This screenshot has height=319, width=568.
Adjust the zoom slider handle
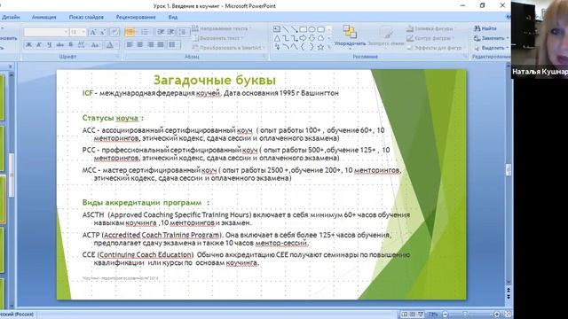[x=465, y=314]
